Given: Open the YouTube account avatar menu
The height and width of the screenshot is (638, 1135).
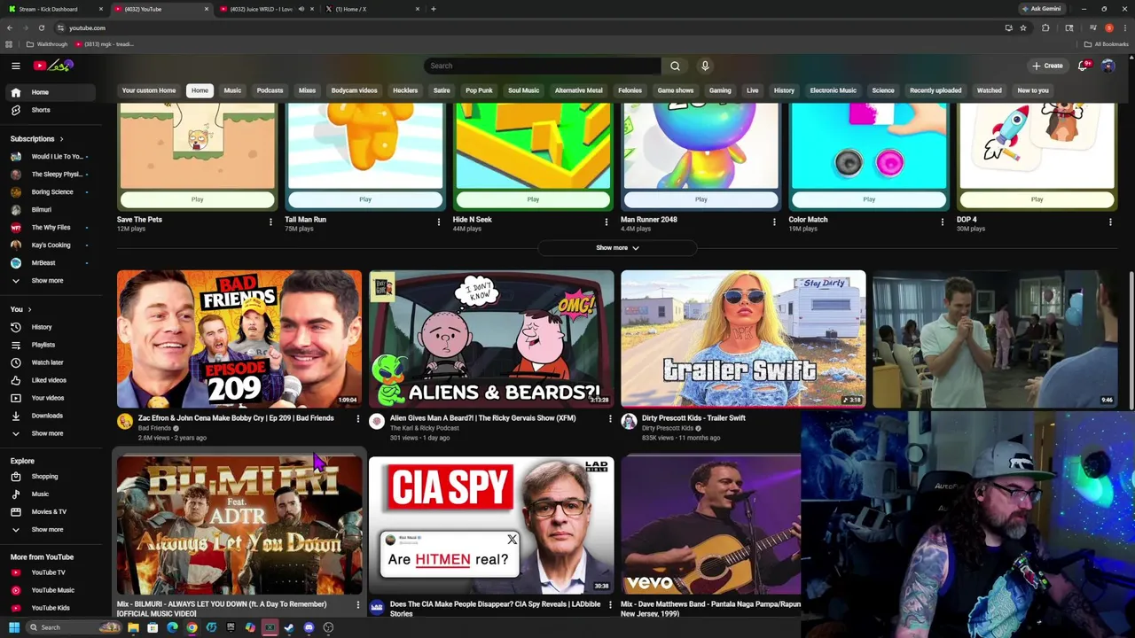Looking at the screenshot, I should click(x=1108, y=66).
